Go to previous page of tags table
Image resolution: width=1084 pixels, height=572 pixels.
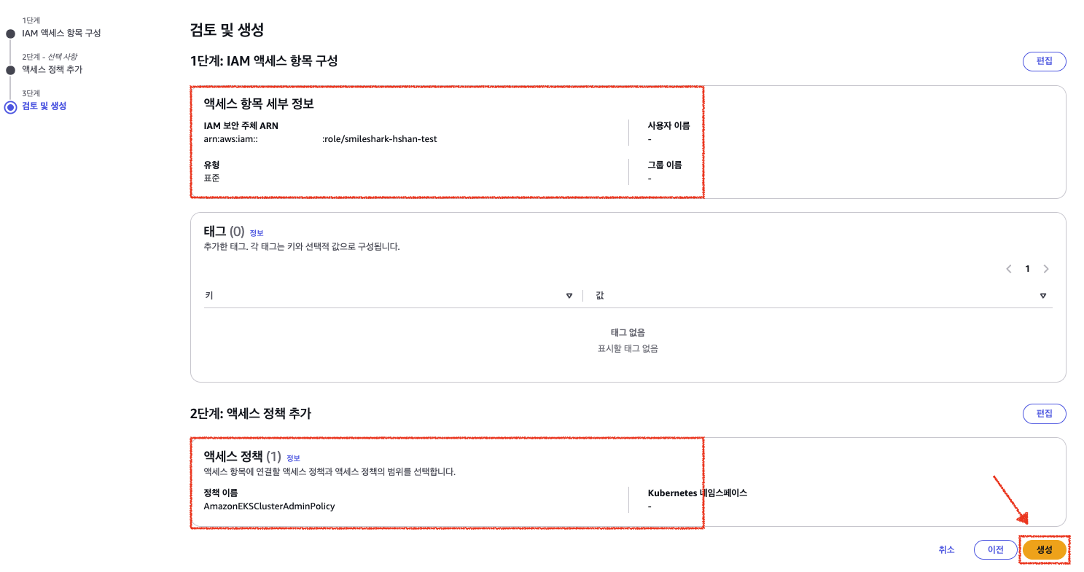pos(1009,269)
